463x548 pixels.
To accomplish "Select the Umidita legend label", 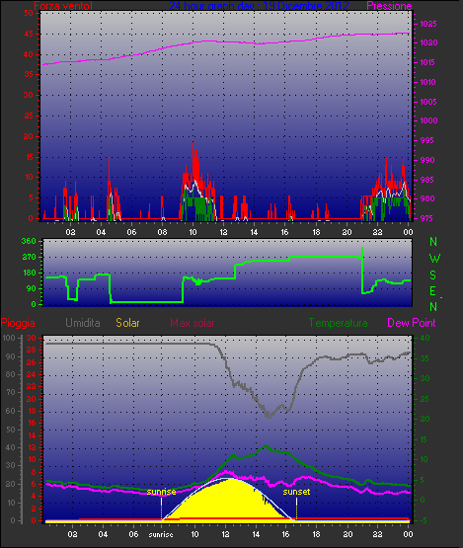I will point(83,323).
